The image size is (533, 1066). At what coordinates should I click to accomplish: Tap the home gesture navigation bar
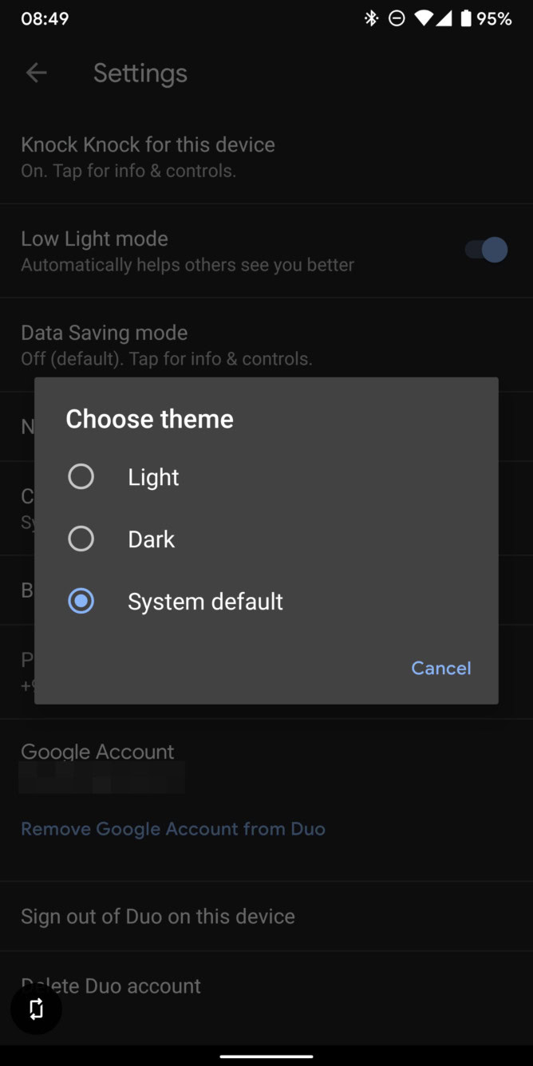click(x=266, y=1056)
